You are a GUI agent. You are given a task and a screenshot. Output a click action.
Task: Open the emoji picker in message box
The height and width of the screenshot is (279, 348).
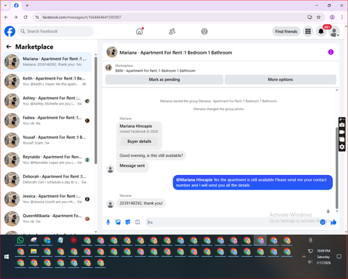322,223
